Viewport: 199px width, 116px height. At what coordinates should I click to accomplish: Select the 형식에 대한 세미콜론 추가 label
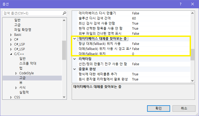click(98, 74)
